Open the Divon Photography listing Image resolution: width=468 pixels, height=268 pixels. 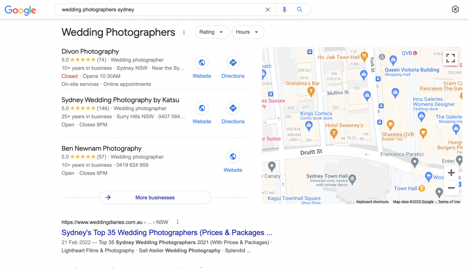point(90,52)
